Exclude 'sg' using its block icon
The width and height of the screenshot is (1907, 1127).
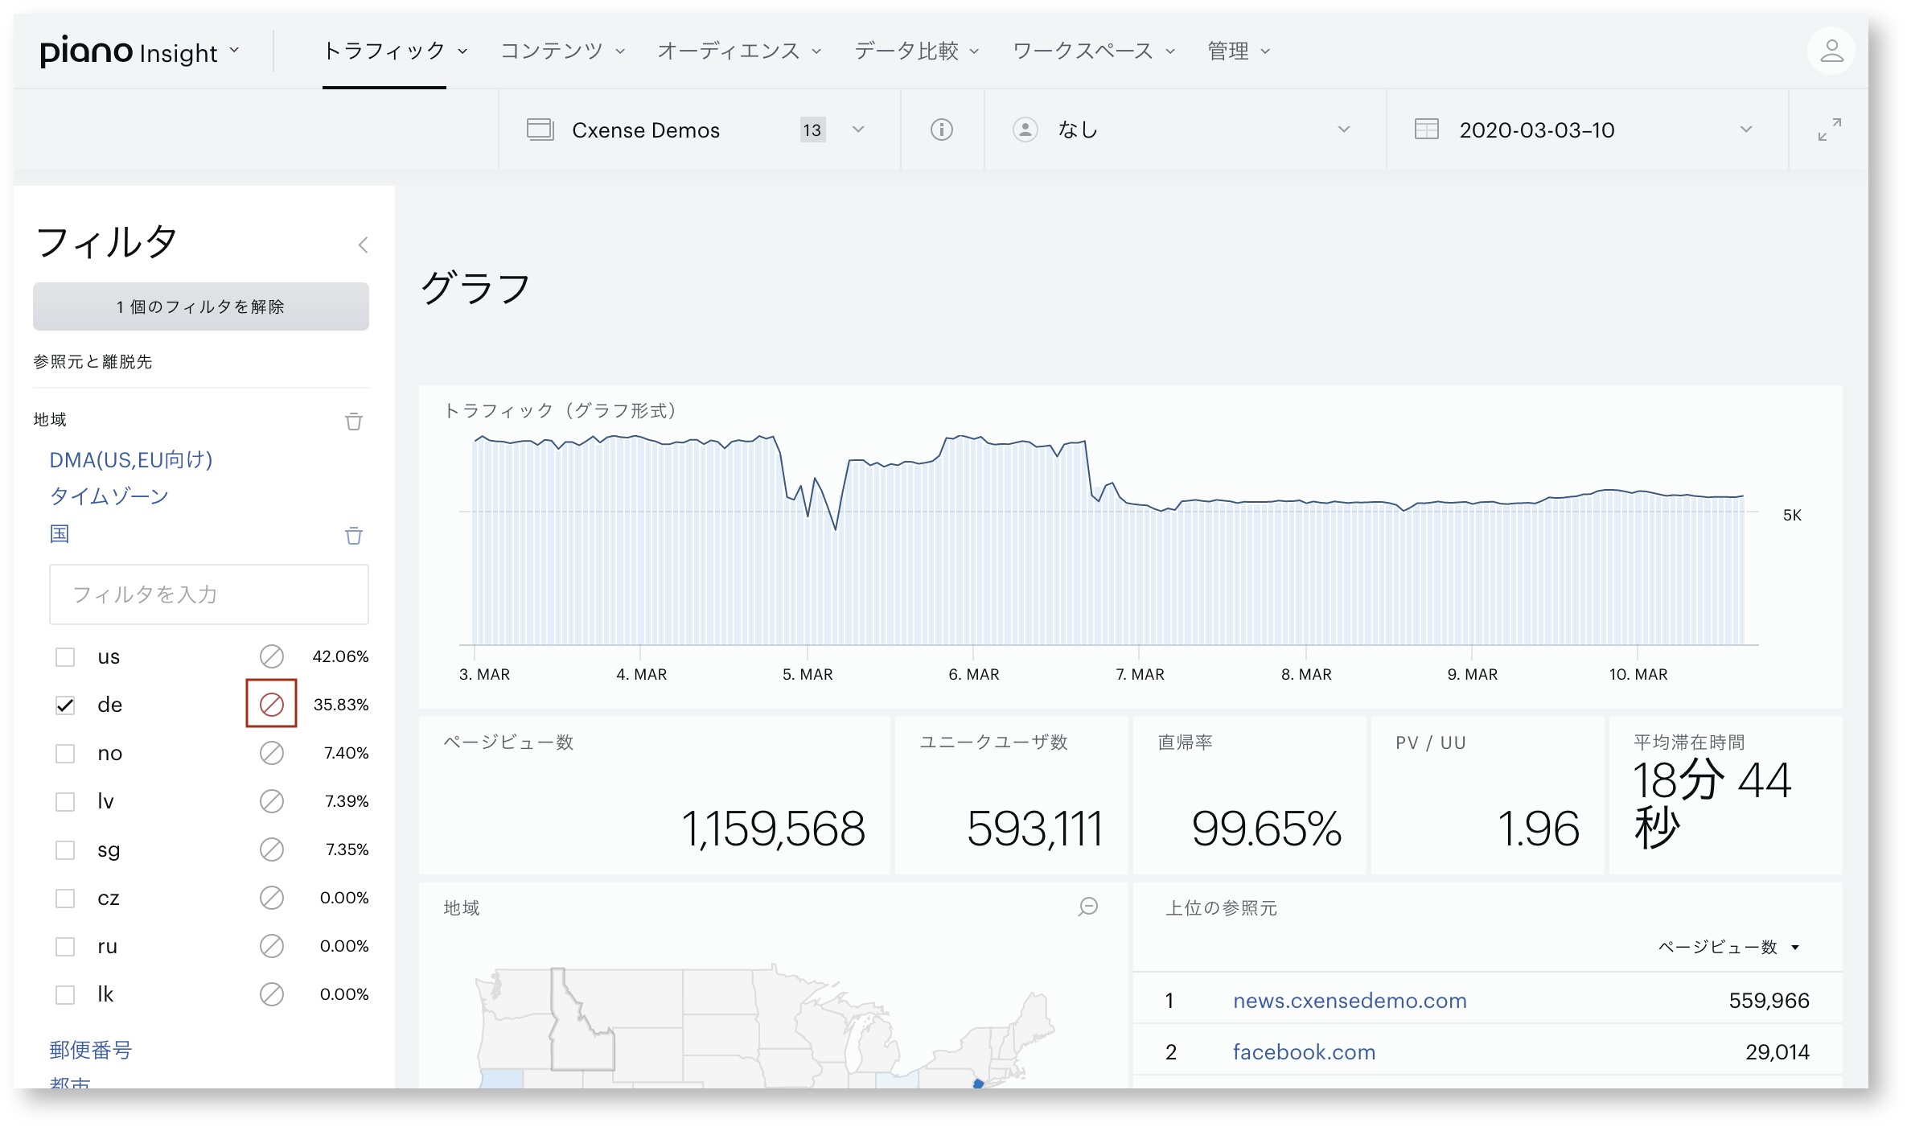click(x=271, y=849)
